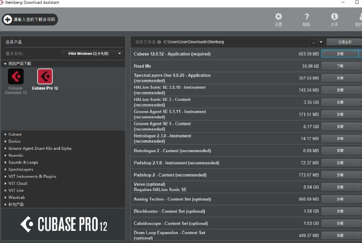This screenshot has height=243, width=362.
Task: Click the '6.17 GB' file size
Action: [311, 126]
